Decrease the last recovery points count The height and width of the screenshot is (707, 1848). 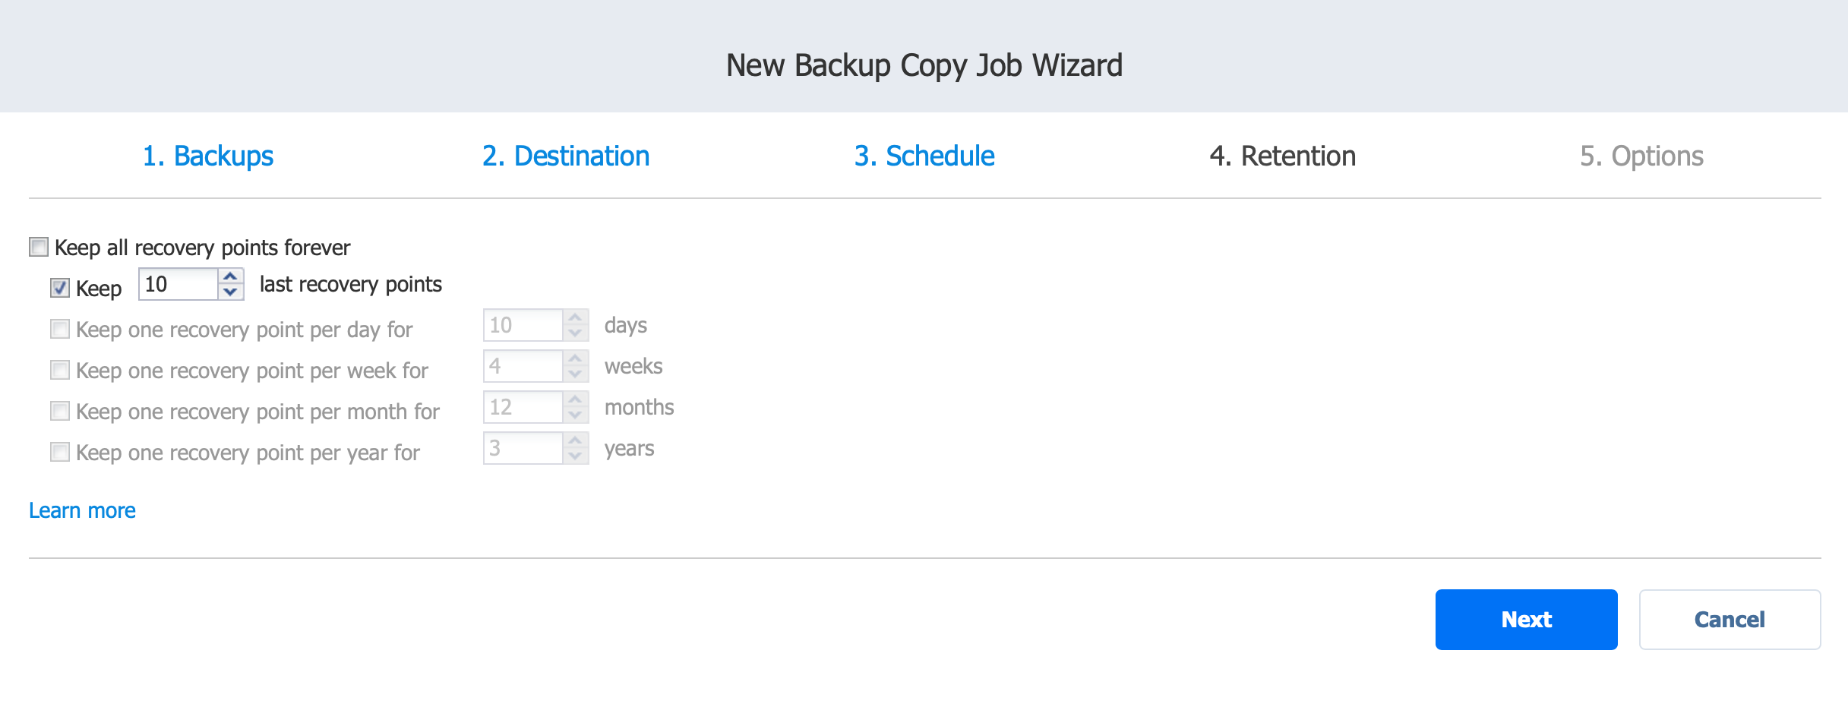[x=230, y=292]
